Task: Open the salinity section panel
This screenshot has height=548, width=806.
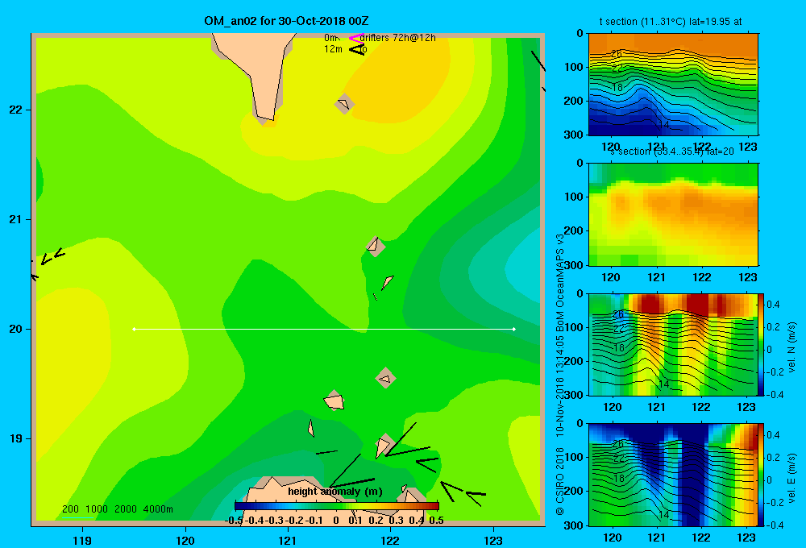Action: (x=673, y=214)
